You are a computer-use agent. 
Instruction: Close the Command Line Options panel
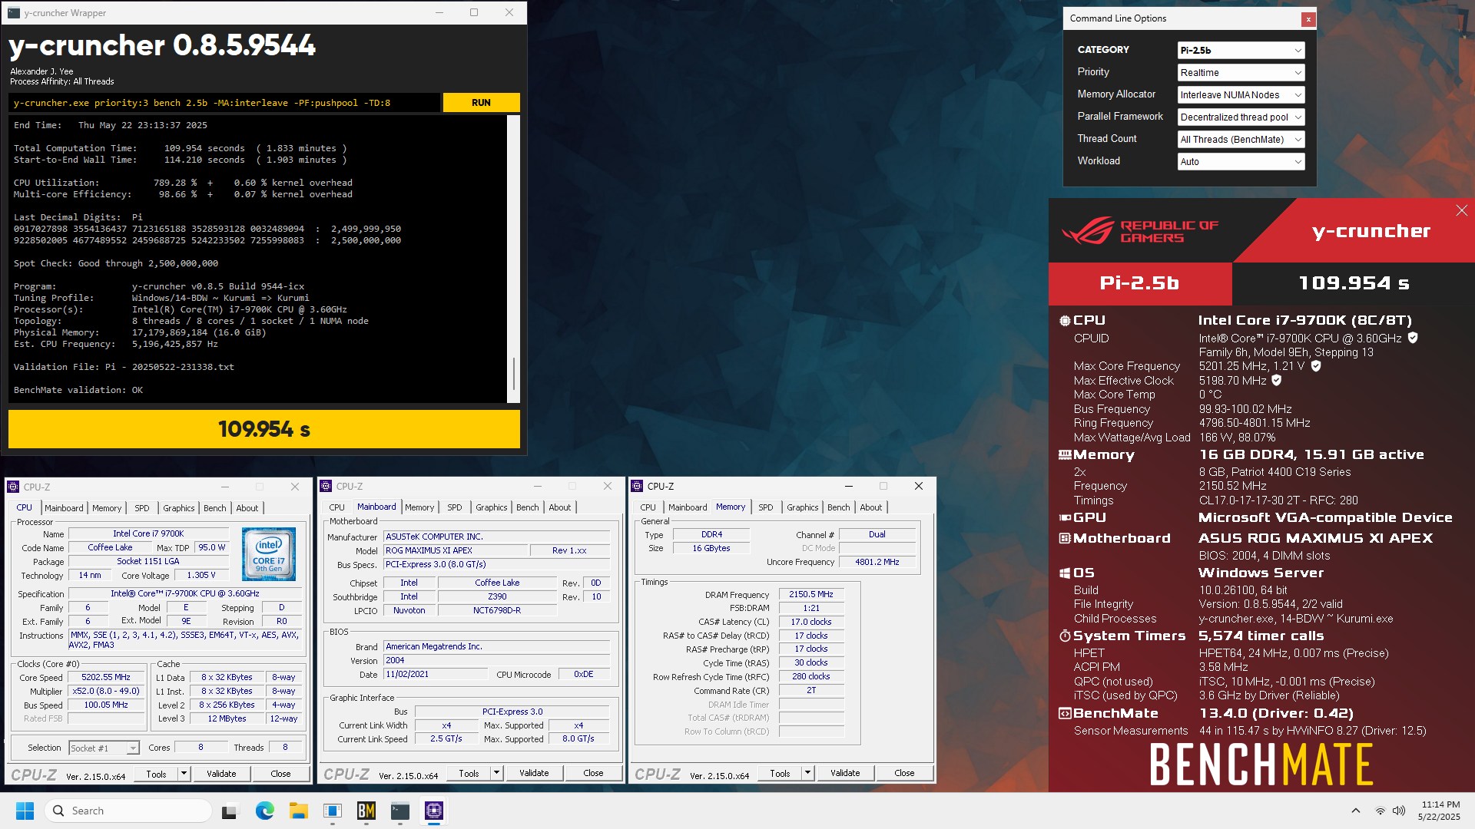coord(1308,19)
